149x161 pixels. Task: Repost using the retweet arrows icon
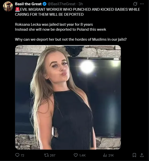click(x=46, y=155)
